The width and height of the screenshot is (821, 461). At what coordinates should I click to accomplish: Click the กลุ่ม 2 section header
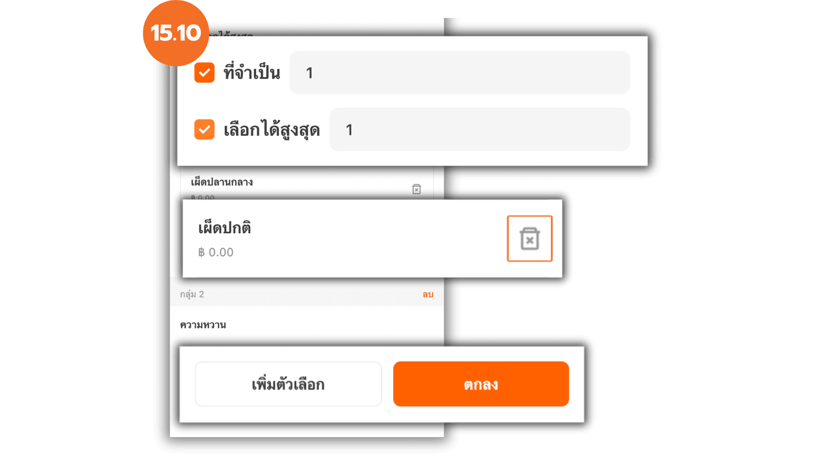click(307, 295)
